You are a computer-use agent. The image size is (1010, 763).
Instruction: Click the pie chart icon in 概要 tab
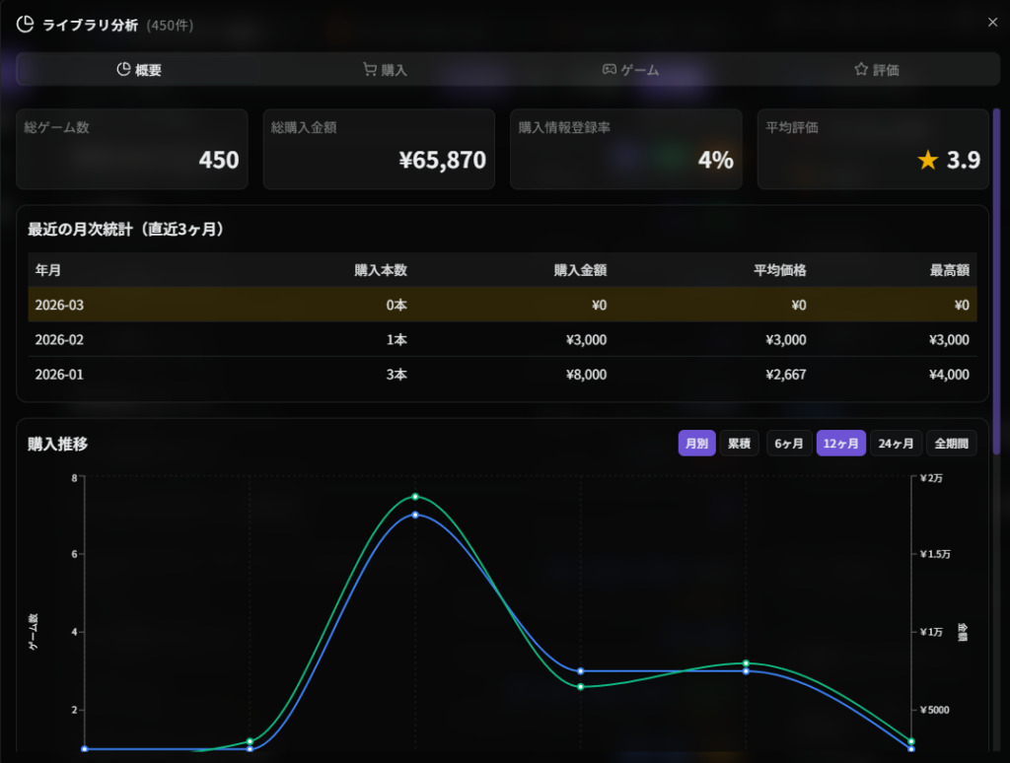[123, 70]
